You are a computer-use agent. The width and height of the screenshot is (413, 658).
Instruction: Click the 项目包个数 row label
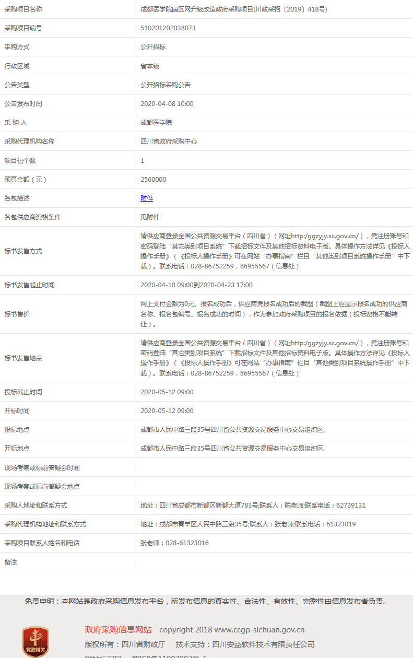[20, 161]
